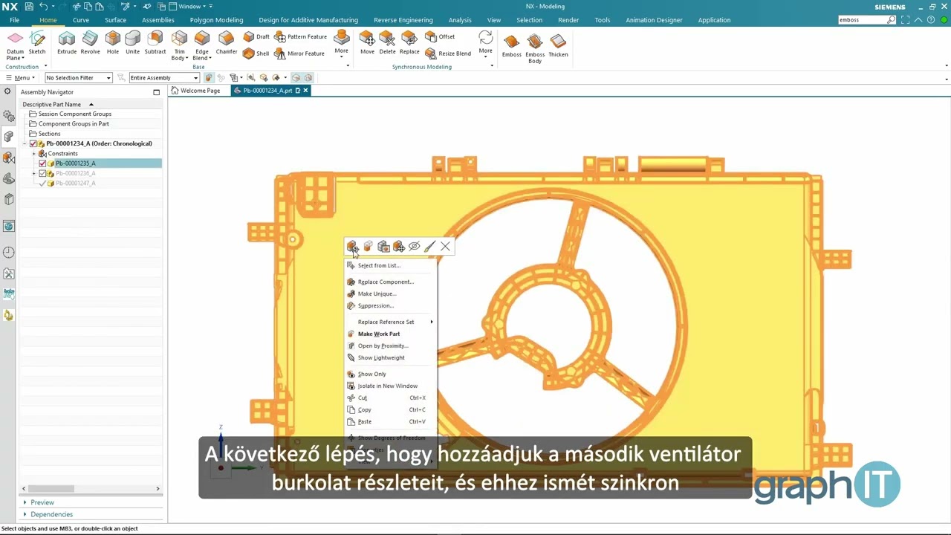951x535 pixels.
Task: Open the Datum Plane dropdown arrow
Action: [x=23, y=58]
